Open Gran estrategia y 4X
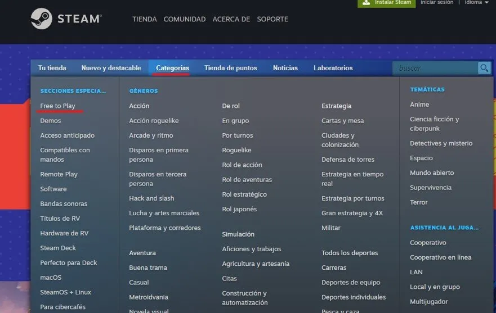The image size is (496, 313). pyautogui.click(x=352, y=213)
